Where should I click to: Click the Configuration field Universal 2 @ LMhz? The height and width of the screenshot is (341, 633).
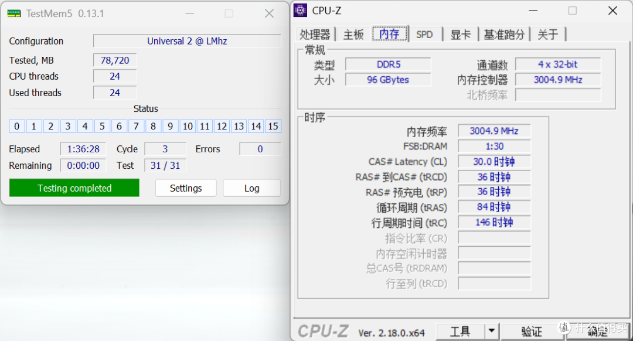click(187, 41)
